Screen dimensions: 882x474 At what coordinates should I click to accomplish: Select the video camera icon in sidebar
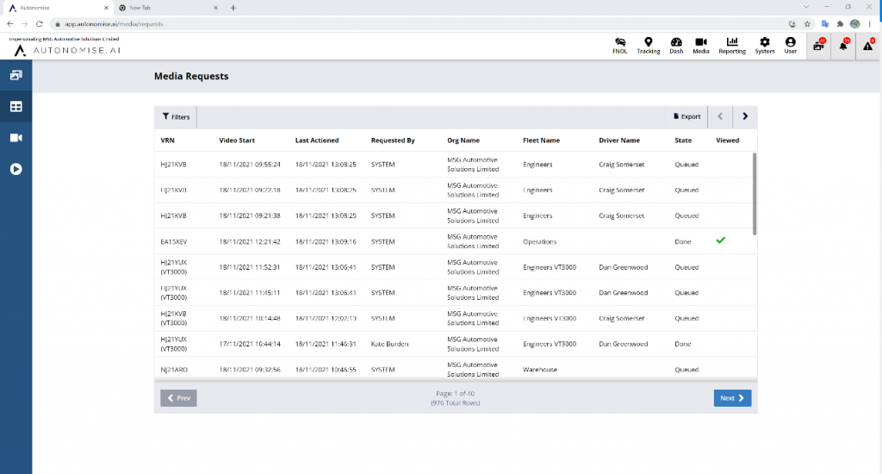coord(16,138)
